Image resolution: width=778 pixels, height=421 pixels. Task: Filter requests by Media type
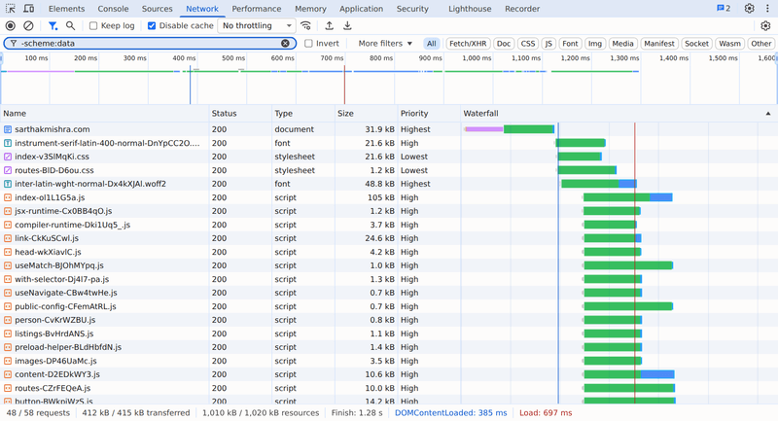click(622, 44)
